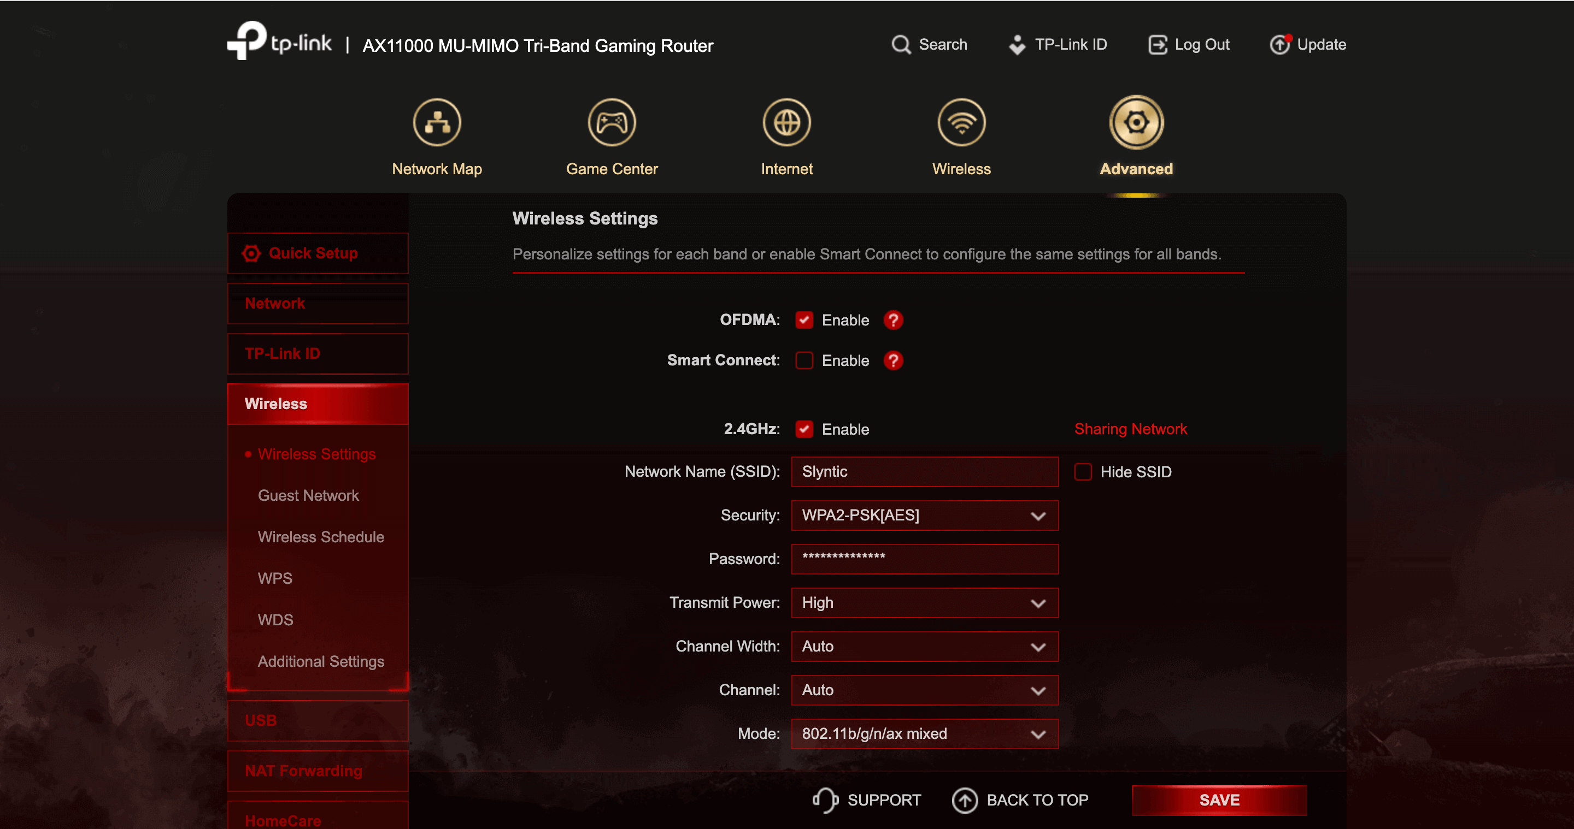Click the SUPPORT link text

[x=884, y=800]
